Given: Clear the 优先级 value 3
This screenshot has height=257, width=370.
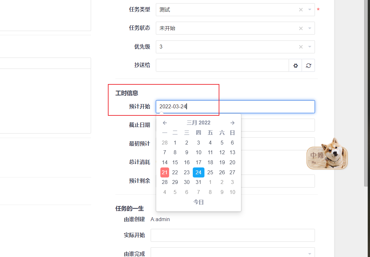Looking at the screenshot, I should click(x=301, y=47).
